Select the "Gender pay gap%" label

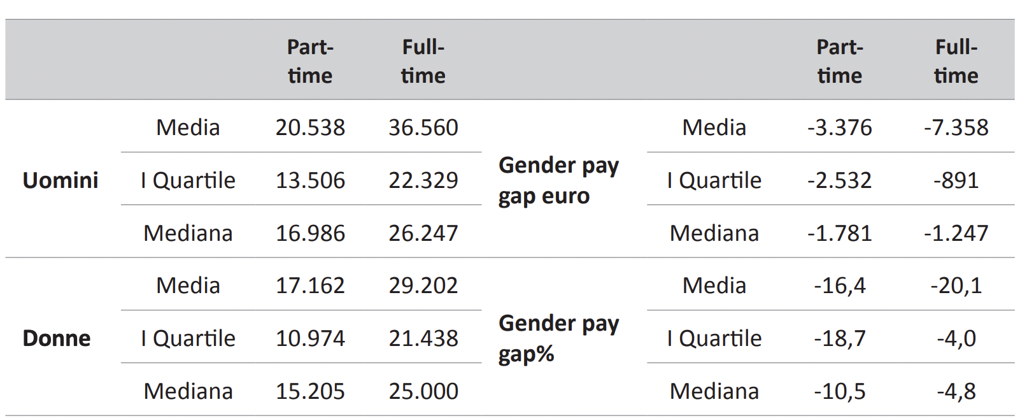[558, 338]
